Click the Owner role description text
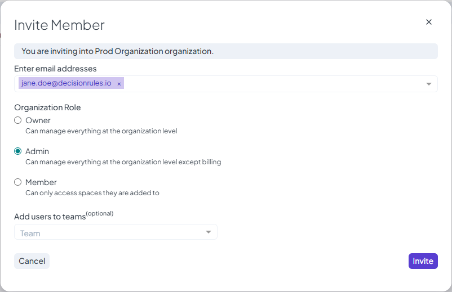 (x=101, y=131)
